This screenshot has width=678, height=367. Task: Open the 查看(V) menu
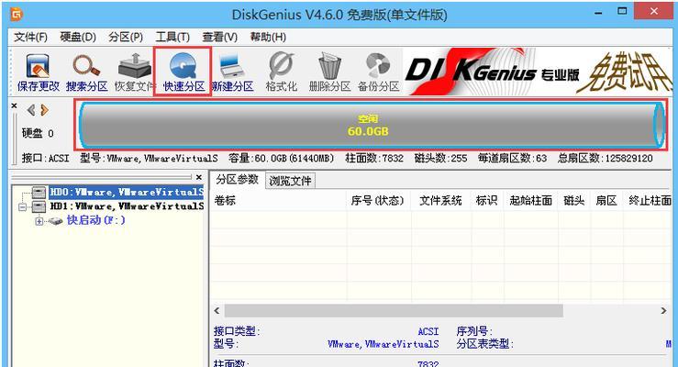219,38
